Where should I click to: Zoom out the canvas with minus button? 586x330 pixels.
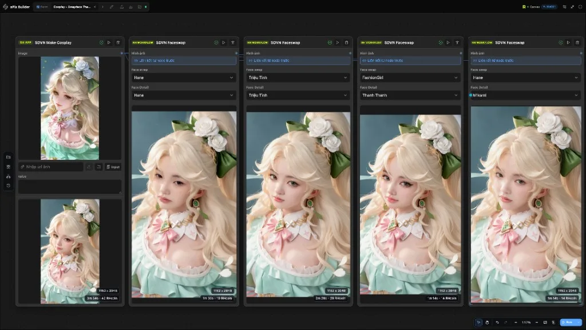[516, 322]
